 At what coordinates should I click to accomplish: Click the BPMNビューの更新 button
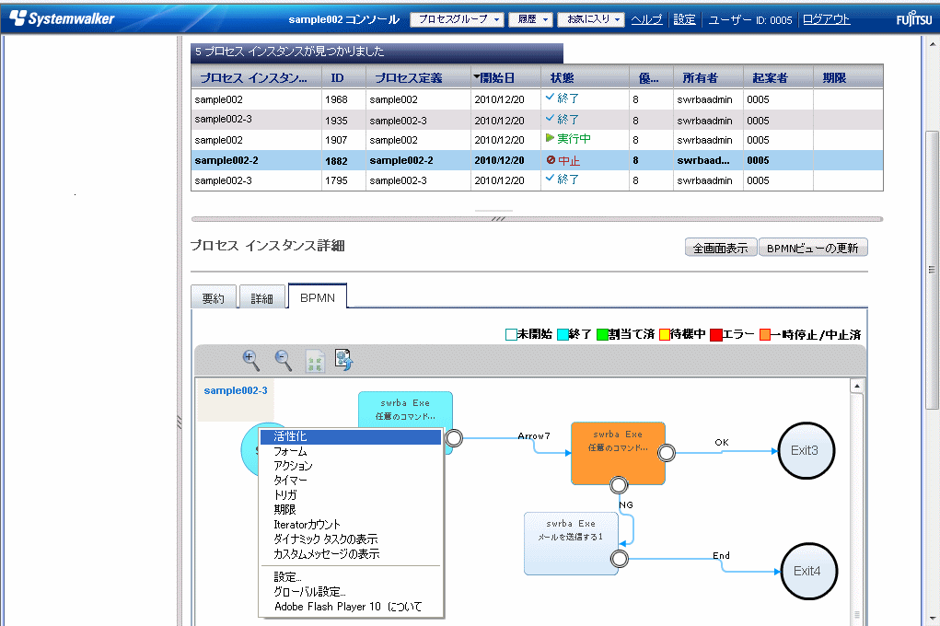(x=813, y=248)
